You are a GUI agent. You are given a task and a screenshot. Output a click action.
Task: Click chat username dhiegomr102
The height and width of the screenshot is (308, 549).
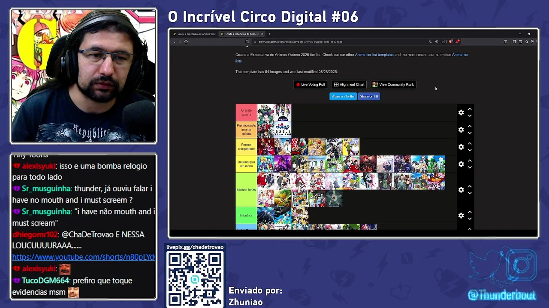pos(35,234)
